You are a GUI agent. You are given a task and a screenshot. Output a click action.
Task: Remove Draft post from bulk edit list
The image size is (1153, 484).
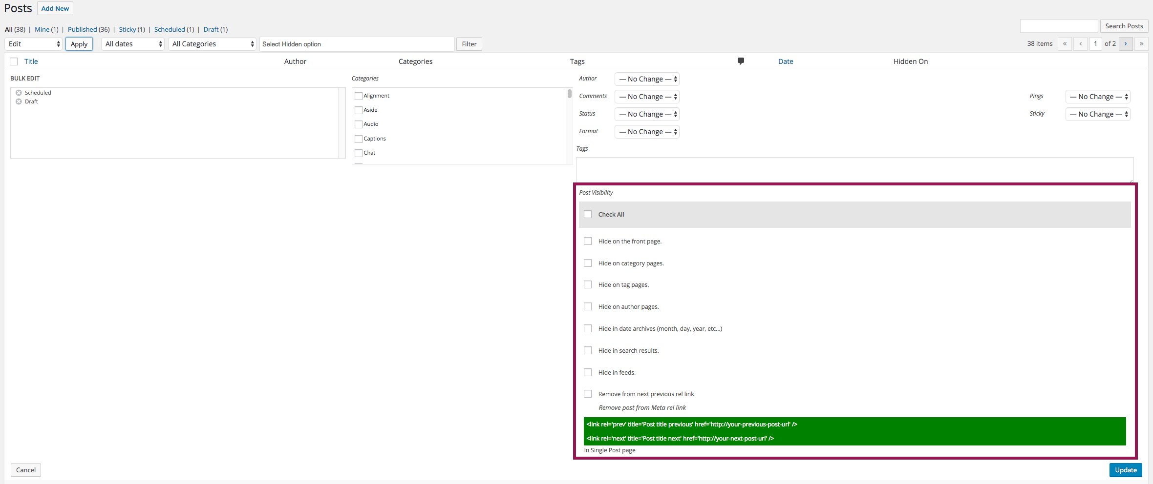(19, 101)
